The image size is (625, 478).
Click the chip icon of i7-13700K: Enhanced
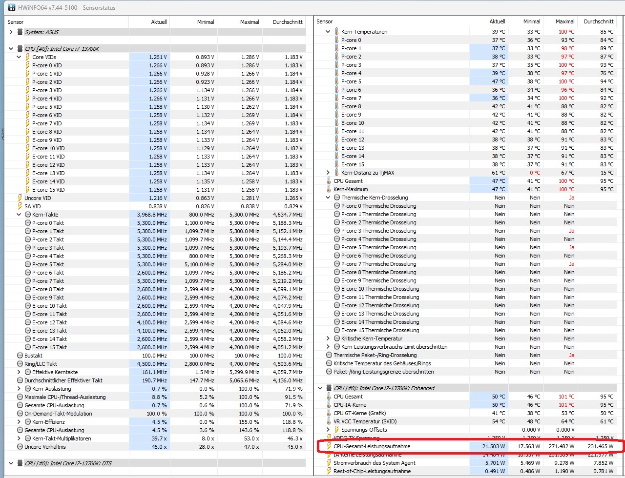329,388
